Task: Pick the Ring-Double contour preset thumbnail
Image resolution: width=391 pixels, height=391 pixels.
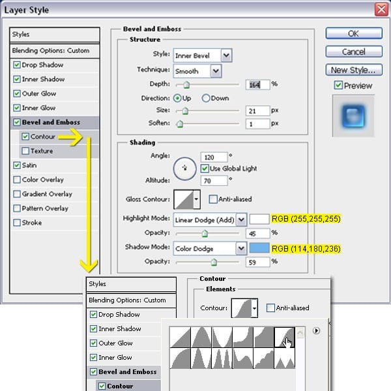Action: 222,358
